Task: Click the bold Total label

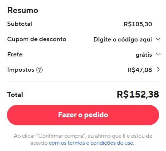Action: click(x=15, y=95)
